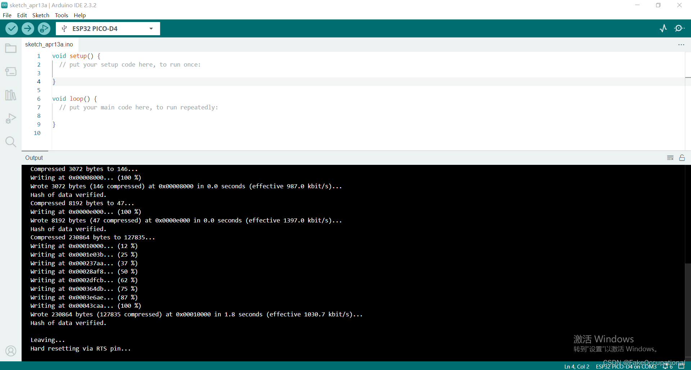This screenshot has height=370, width=691.
Task: Click the 'put your main code here' comment
Action: [139, 108]
